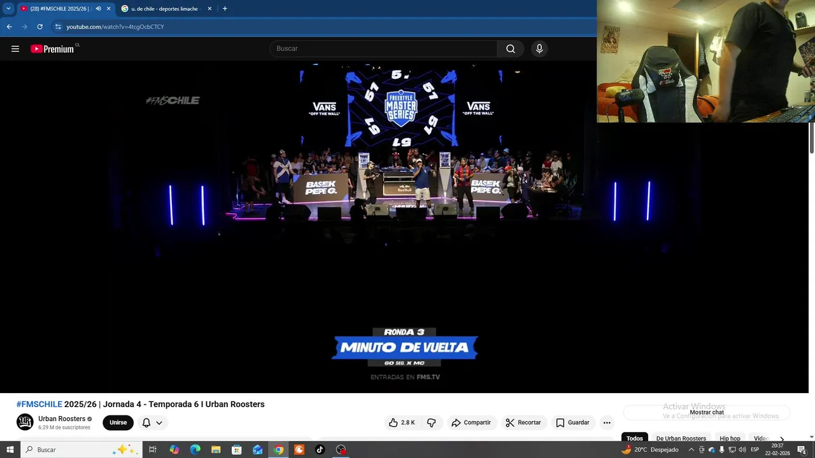Open the OBS recording app in taskbar
The height and width of the screenshot is (458, 815).
[x=341, y=450]
